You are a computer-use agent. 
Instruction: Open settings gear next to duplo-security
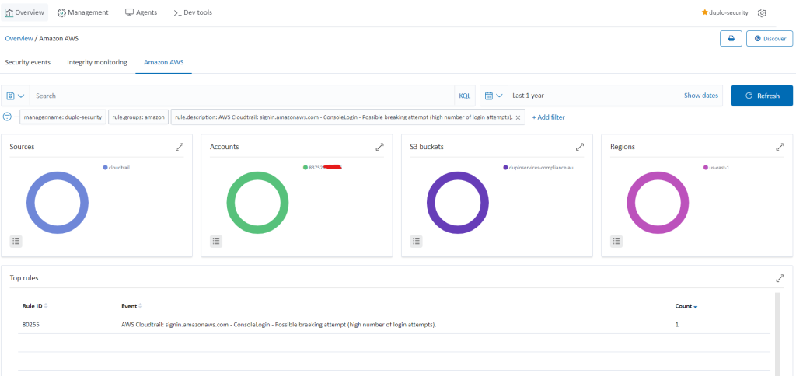point(762,13)
